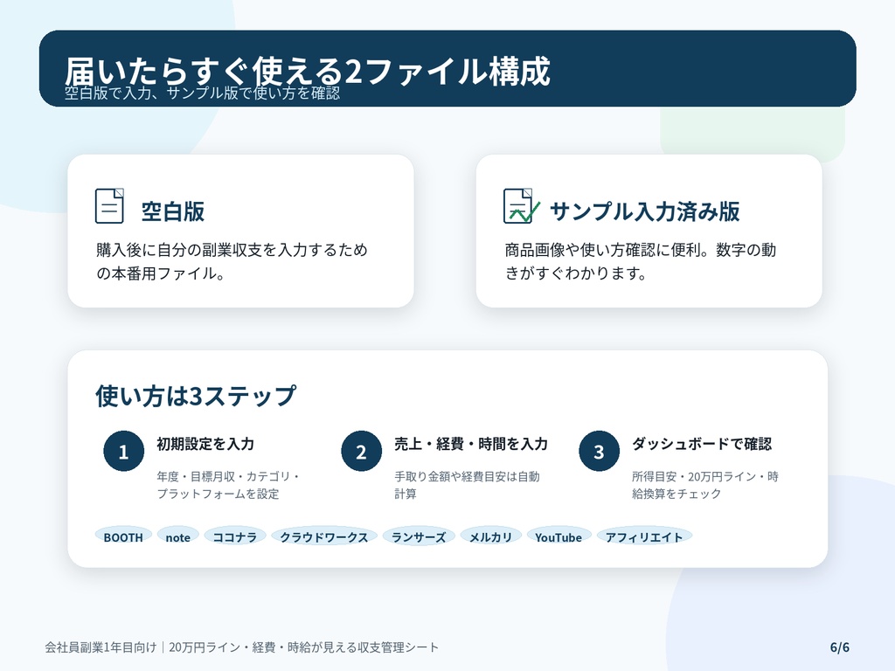Select the クラウドワークス platform tag
Viewport: 895px width, 671px height.
[x=323, y=537]
